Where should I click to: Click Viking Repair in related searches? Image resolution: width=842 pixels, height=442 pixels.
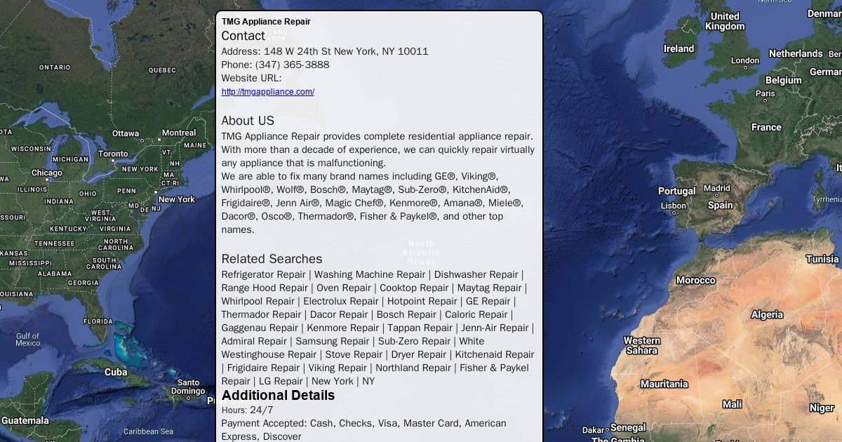click(x=338, y=368)
